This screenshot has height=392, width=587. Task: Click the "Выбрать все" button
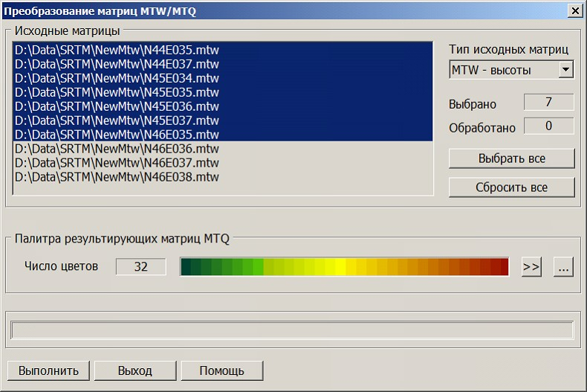(x=511, y=158)
